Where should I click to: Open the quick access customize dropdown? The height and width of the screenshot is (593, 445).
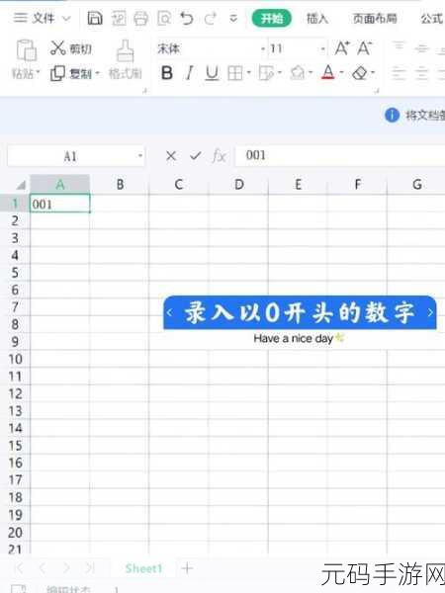tap(233, 18)
